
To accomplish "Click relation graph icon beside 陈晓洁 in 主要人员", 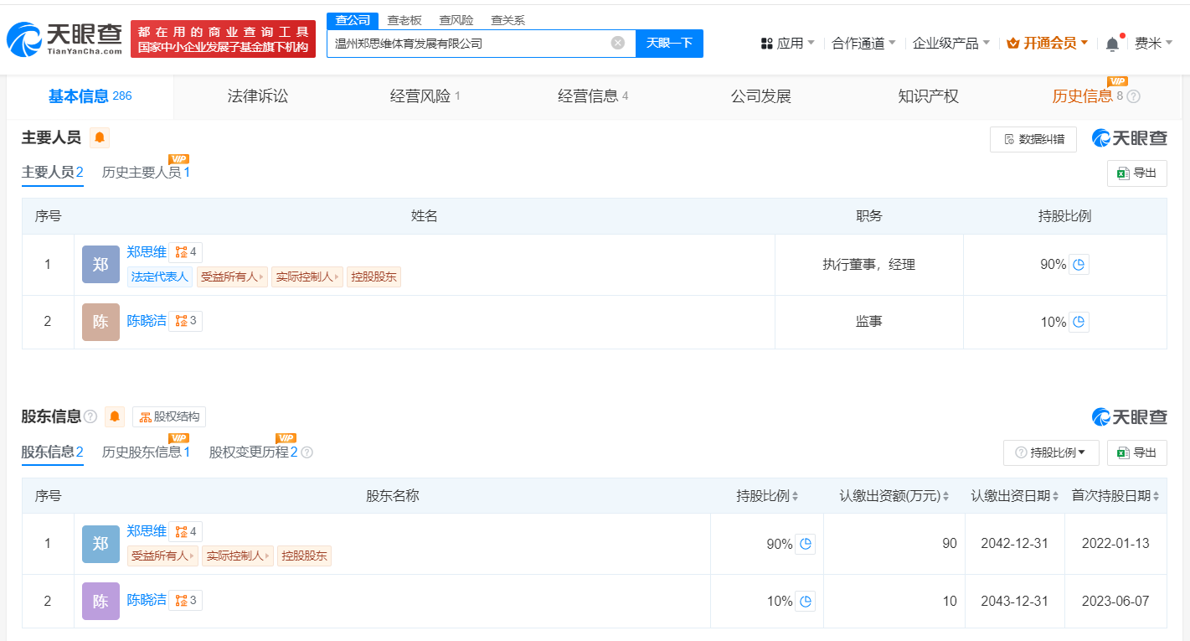I will (185, 321).
